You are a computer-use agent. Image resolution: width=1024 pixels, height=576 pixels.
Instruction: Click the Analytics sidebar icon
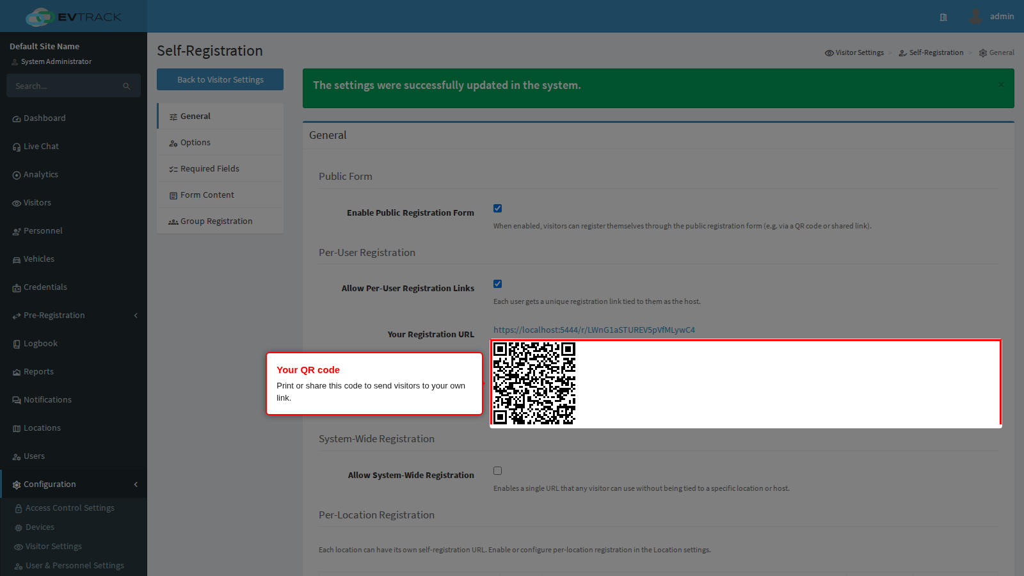point(17,175)
